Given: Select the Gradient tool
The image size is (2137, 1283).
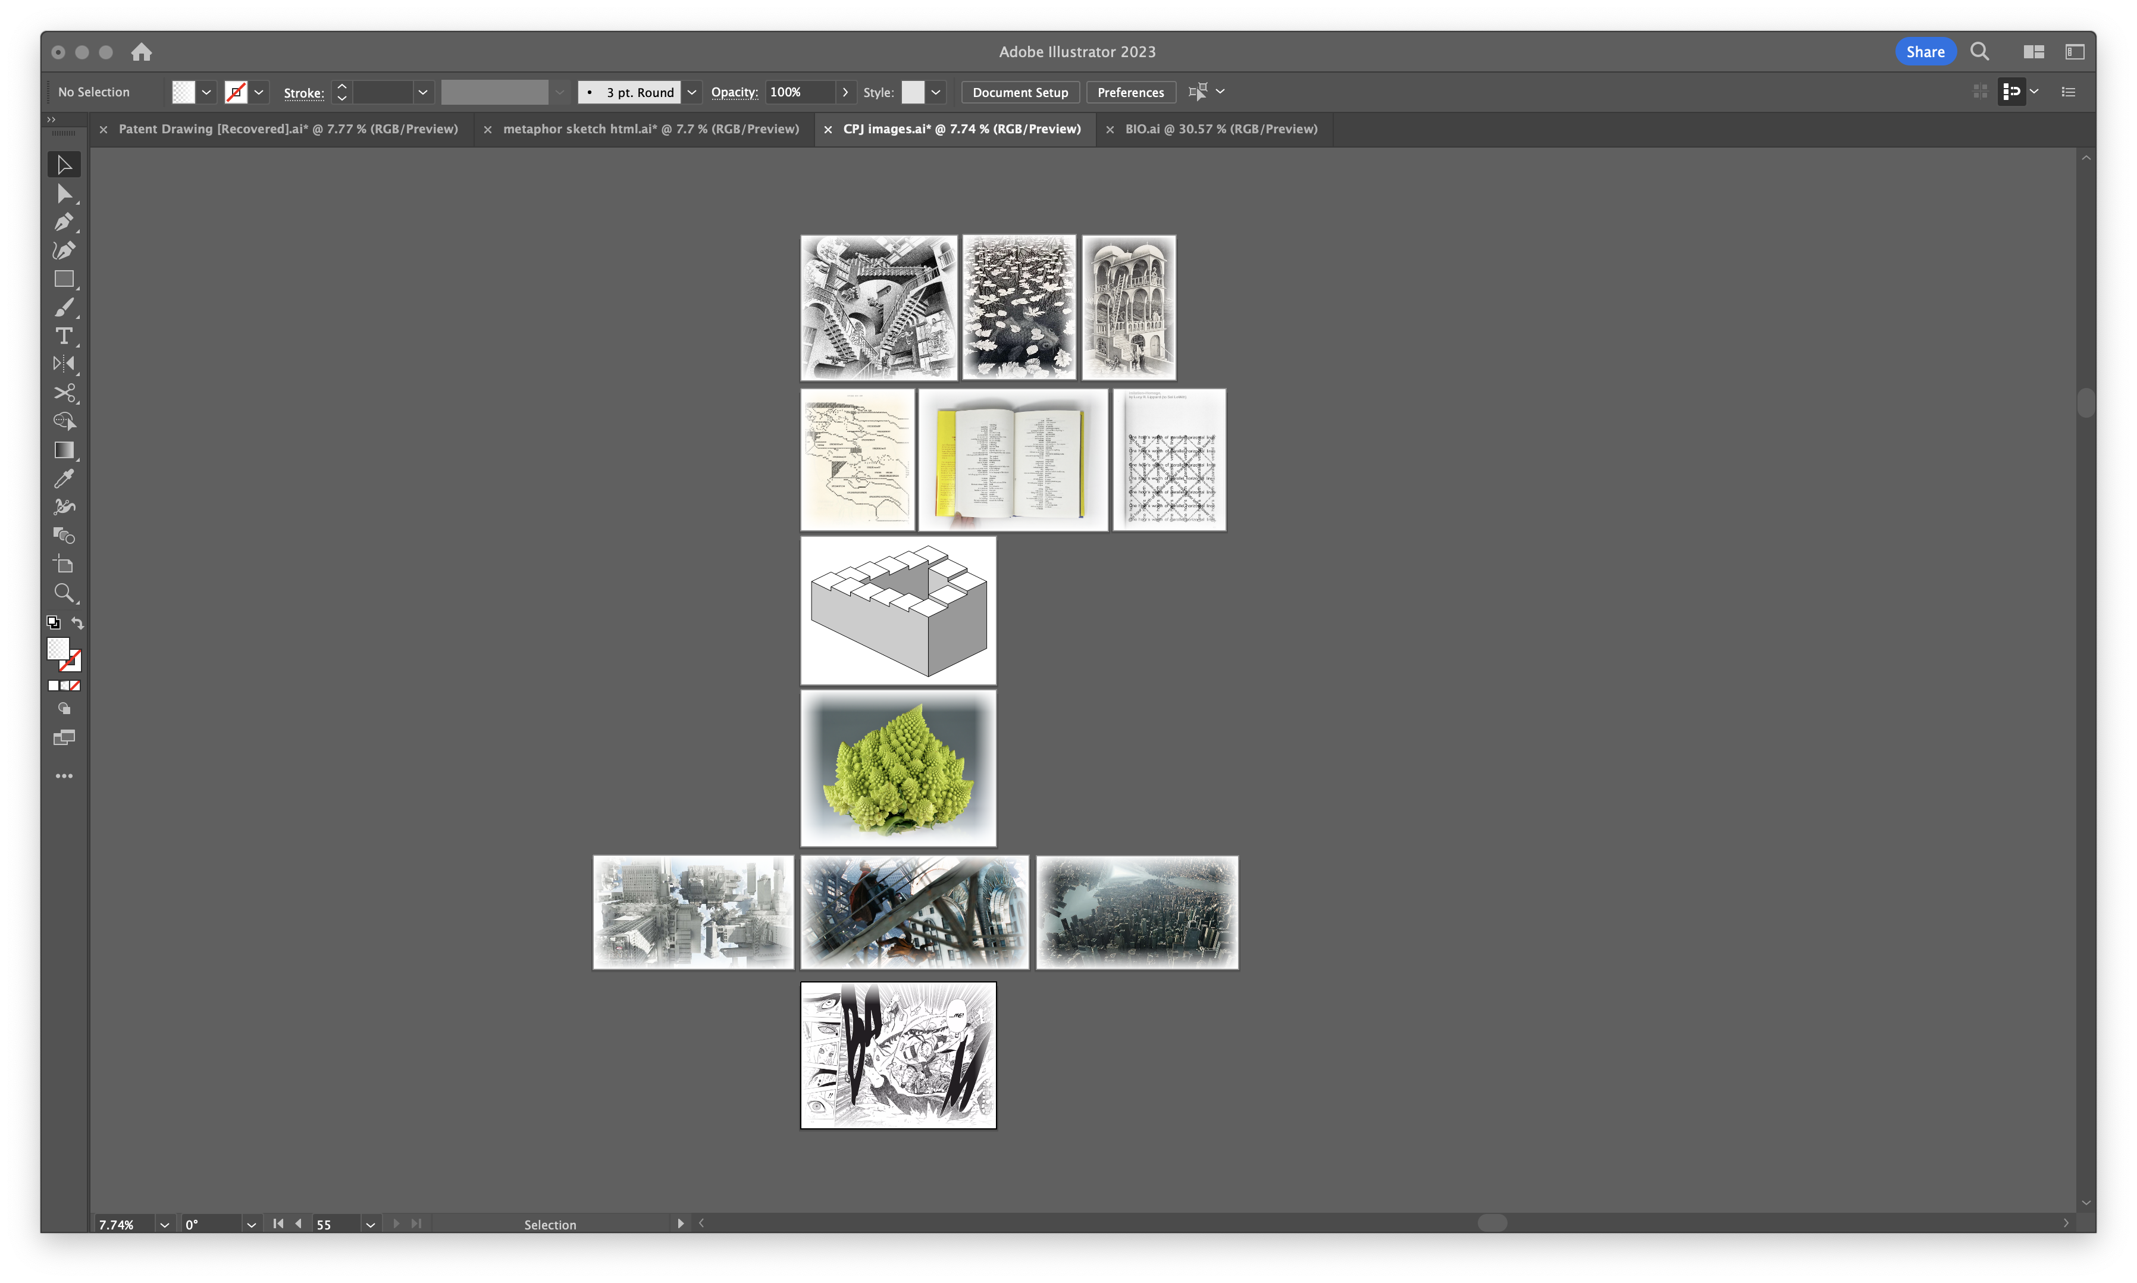Looking at the screenshot, I should (64, 449).
